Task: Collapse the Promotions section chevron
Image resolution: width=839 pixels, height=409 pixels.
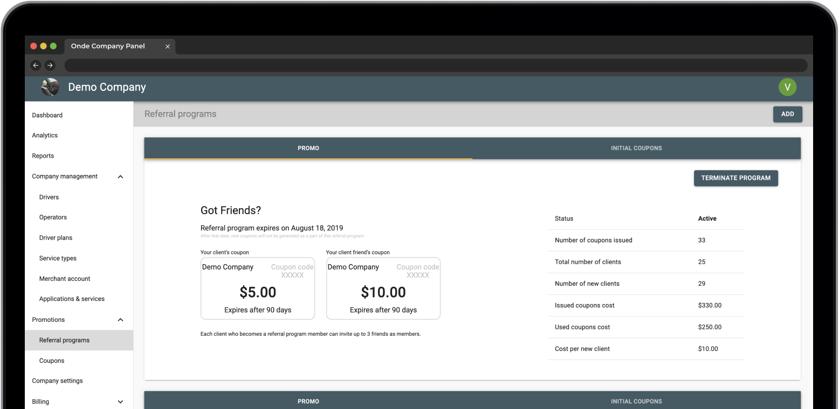Action: tap(120, 320)
